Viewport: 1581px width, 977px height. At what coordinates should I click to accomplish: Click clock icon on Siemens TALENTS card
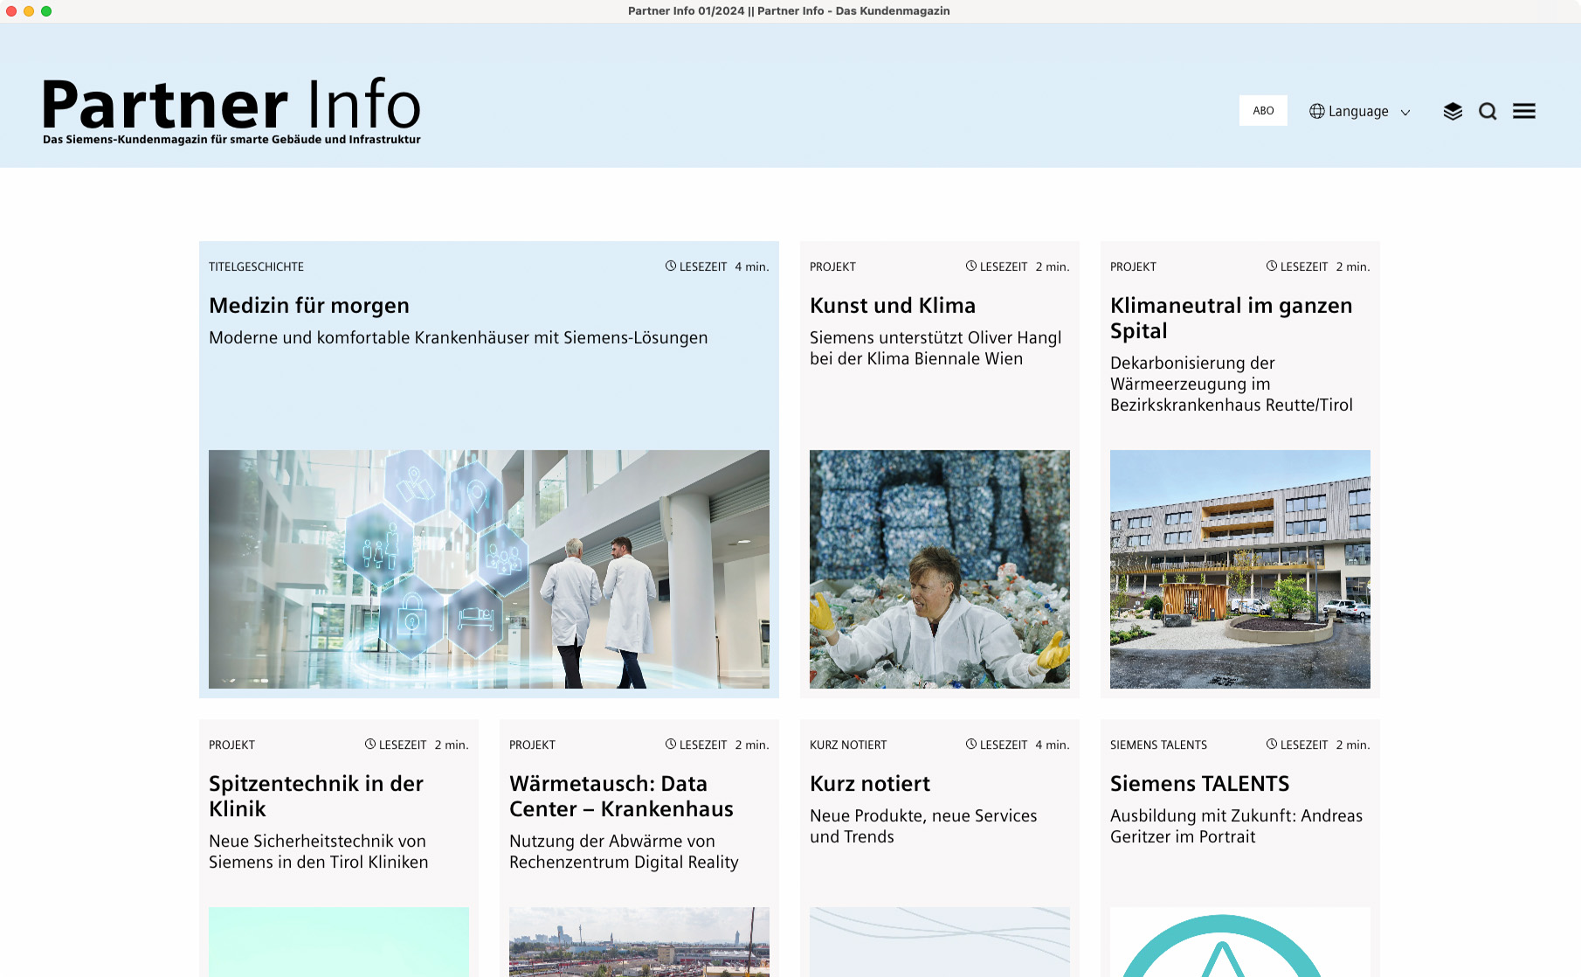click(x=1272, y=745)
